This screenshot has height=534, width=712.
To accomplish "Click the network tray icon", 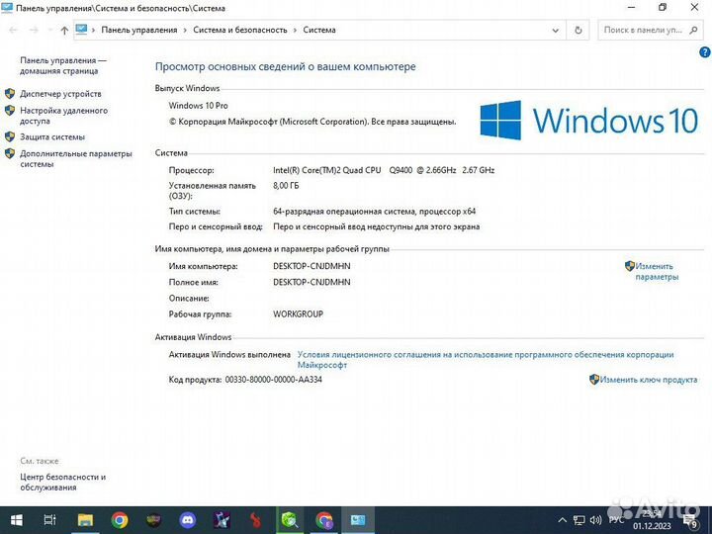I will (x=578, y=520).
